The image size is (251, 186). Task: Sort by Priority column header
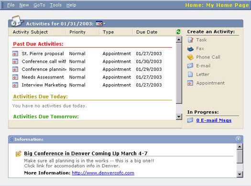click(x=77, y=32)
